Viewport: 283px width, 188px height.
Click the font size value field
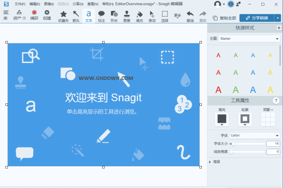tap(273, 144)
